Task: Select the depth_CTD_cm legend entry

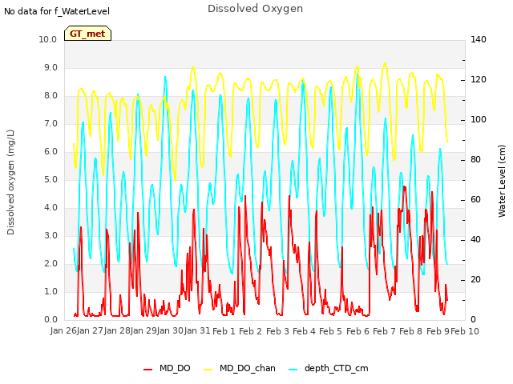Action: pyautogui.click(x=329, y=368)
